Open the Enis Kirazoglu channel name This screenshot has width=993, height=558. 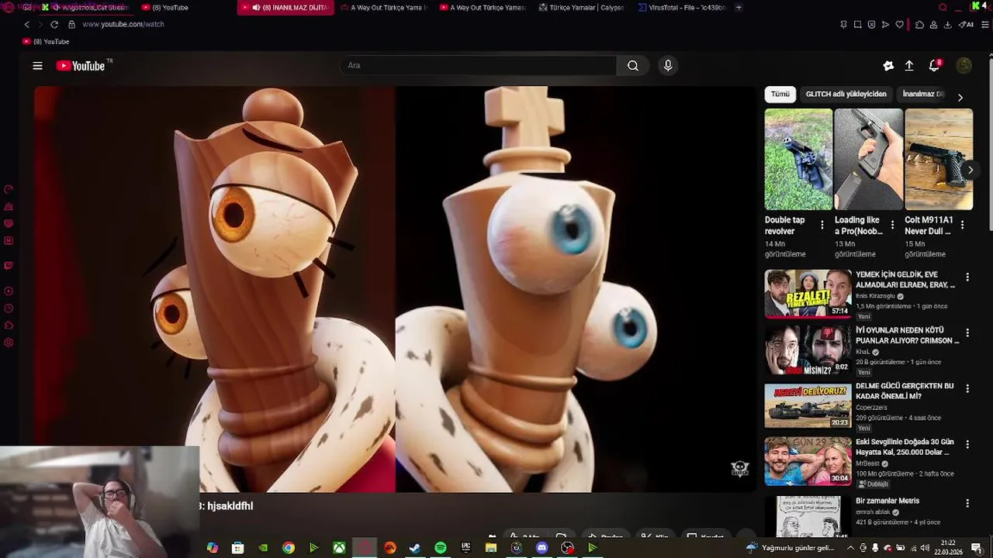pyautogui.click(x=875, y=296)
